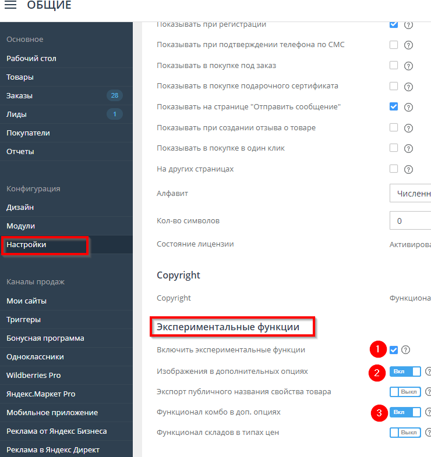This screenshot has height=457, width=431.
Task: Click help icon for "Показывать в покупке под заказ"
Action: coord(408,66)
